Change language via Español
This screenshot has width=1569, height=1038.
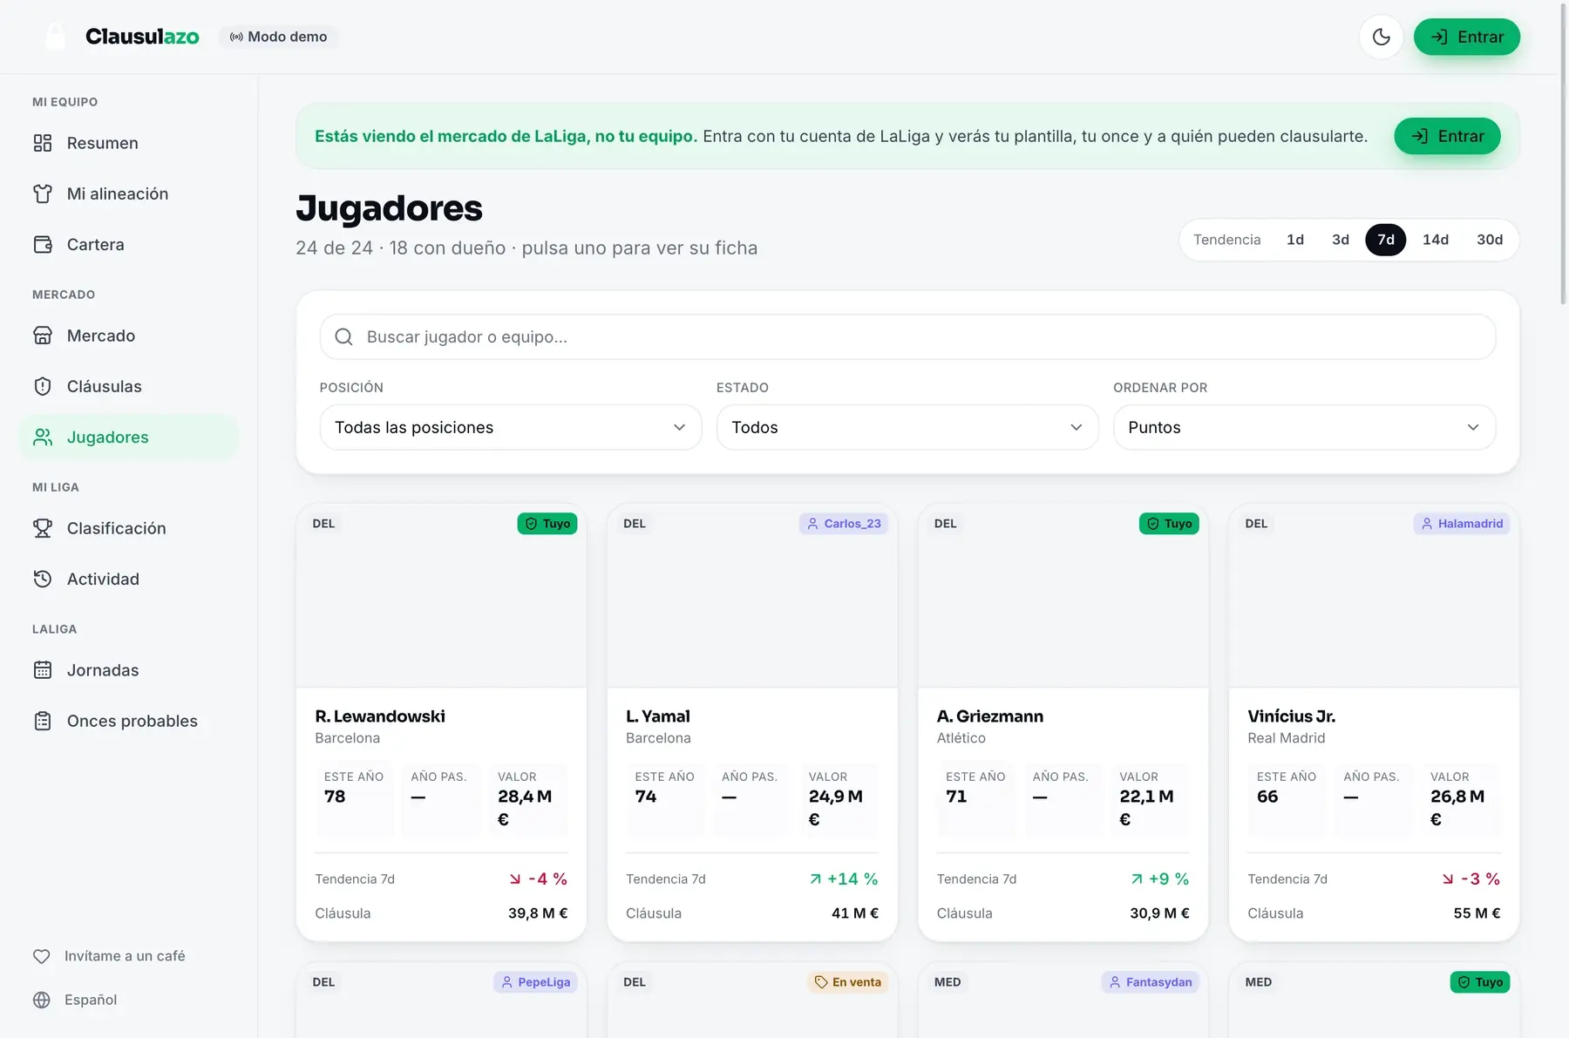coord(75,1000)
